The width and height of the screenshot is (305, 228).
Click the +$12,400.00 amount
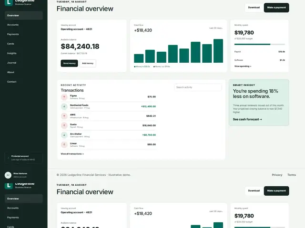[148, 106]
